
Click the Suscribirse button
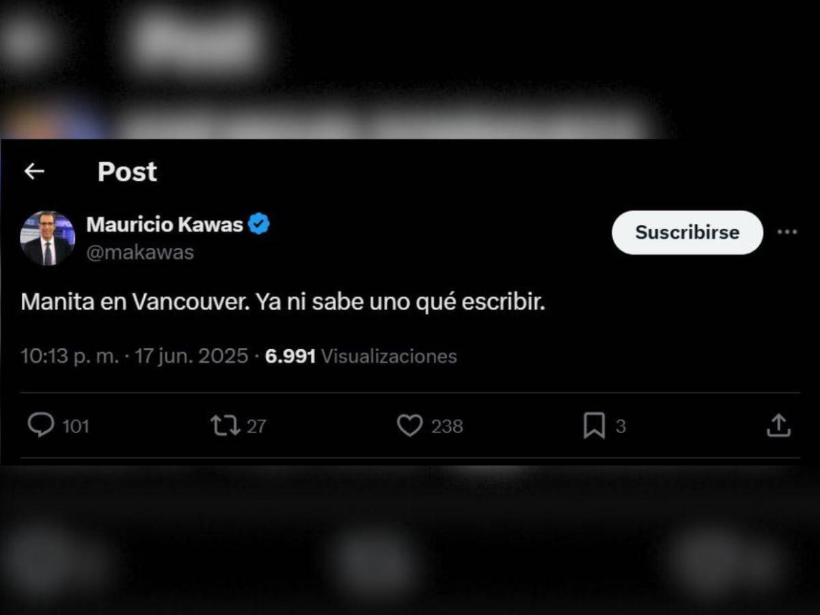687,232
